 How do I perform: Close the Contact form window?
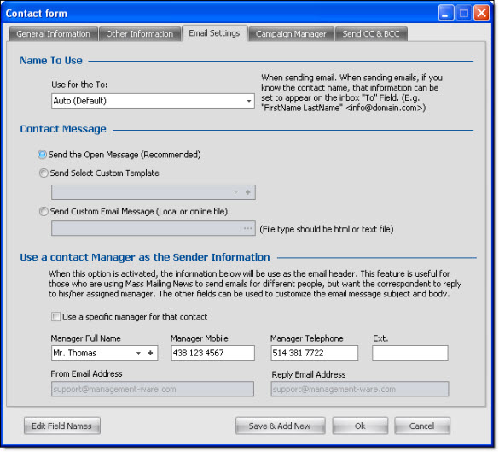pyautogui.click(x=481, y=13)
